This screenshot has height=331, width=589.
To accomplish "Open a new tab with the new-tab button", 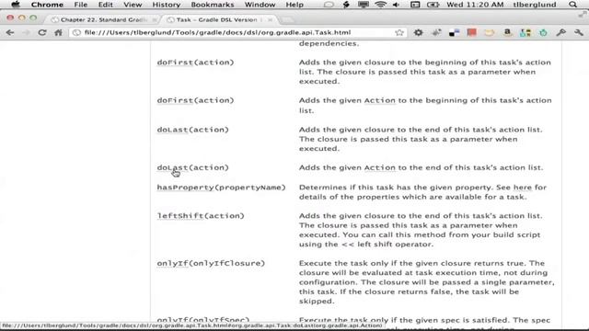I will [x=287, y=19].
